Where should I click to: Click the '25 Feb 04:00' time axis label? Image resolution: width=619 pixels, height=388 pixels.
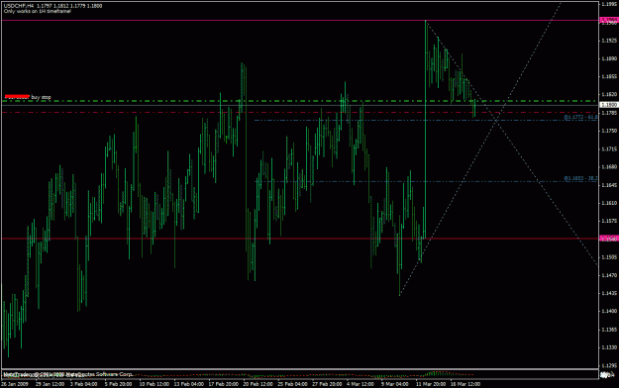[x=292, y=384]
